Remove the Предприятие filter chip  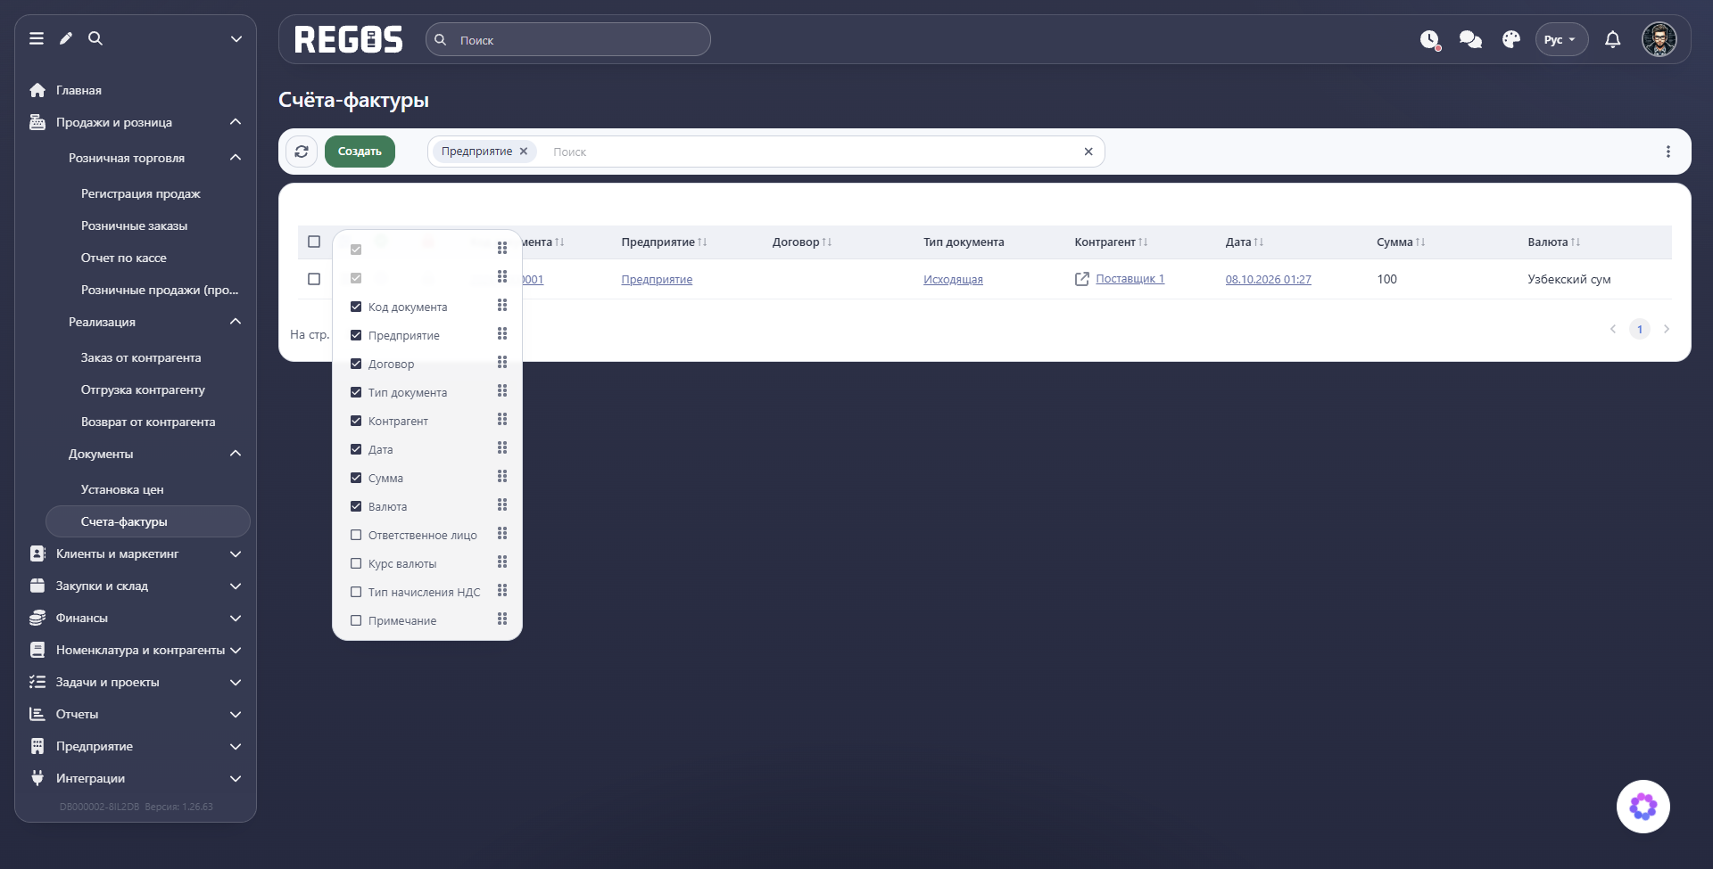pyautogui.click(x=524, y=152)
